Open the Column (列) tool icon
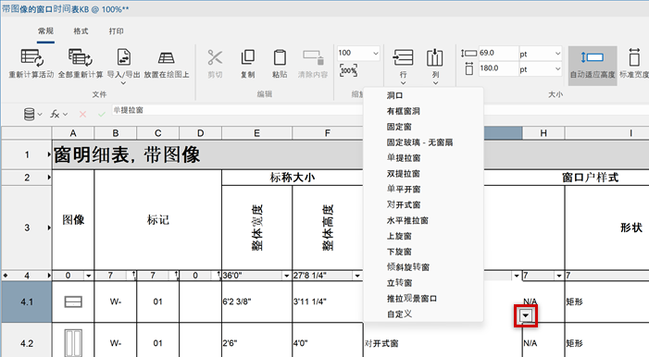649x357 pixels. [x=434, y=57]
